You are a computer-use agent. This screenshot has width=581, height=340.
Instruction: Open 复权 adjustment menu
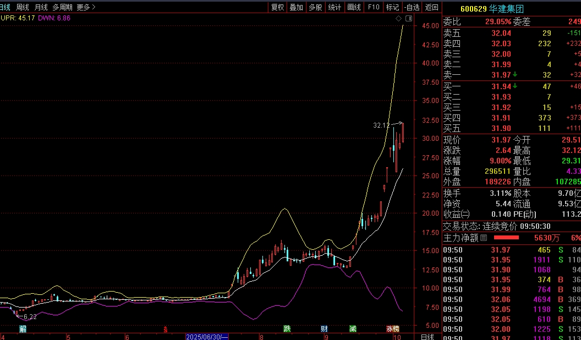(x=277, y=7)
